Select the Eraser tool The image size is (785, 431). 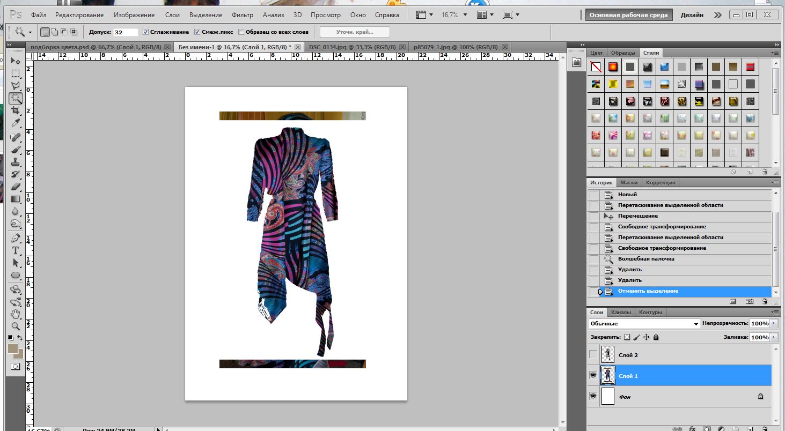click(16, 187)
